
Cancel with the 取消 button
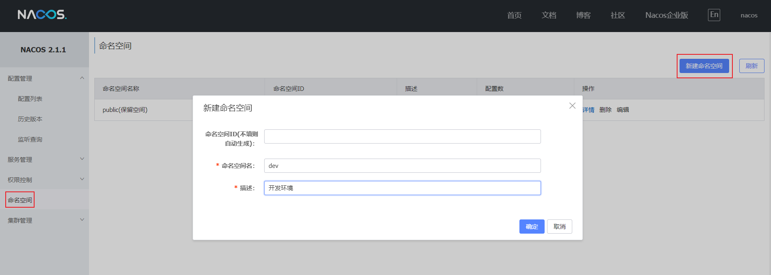point(560,226)
